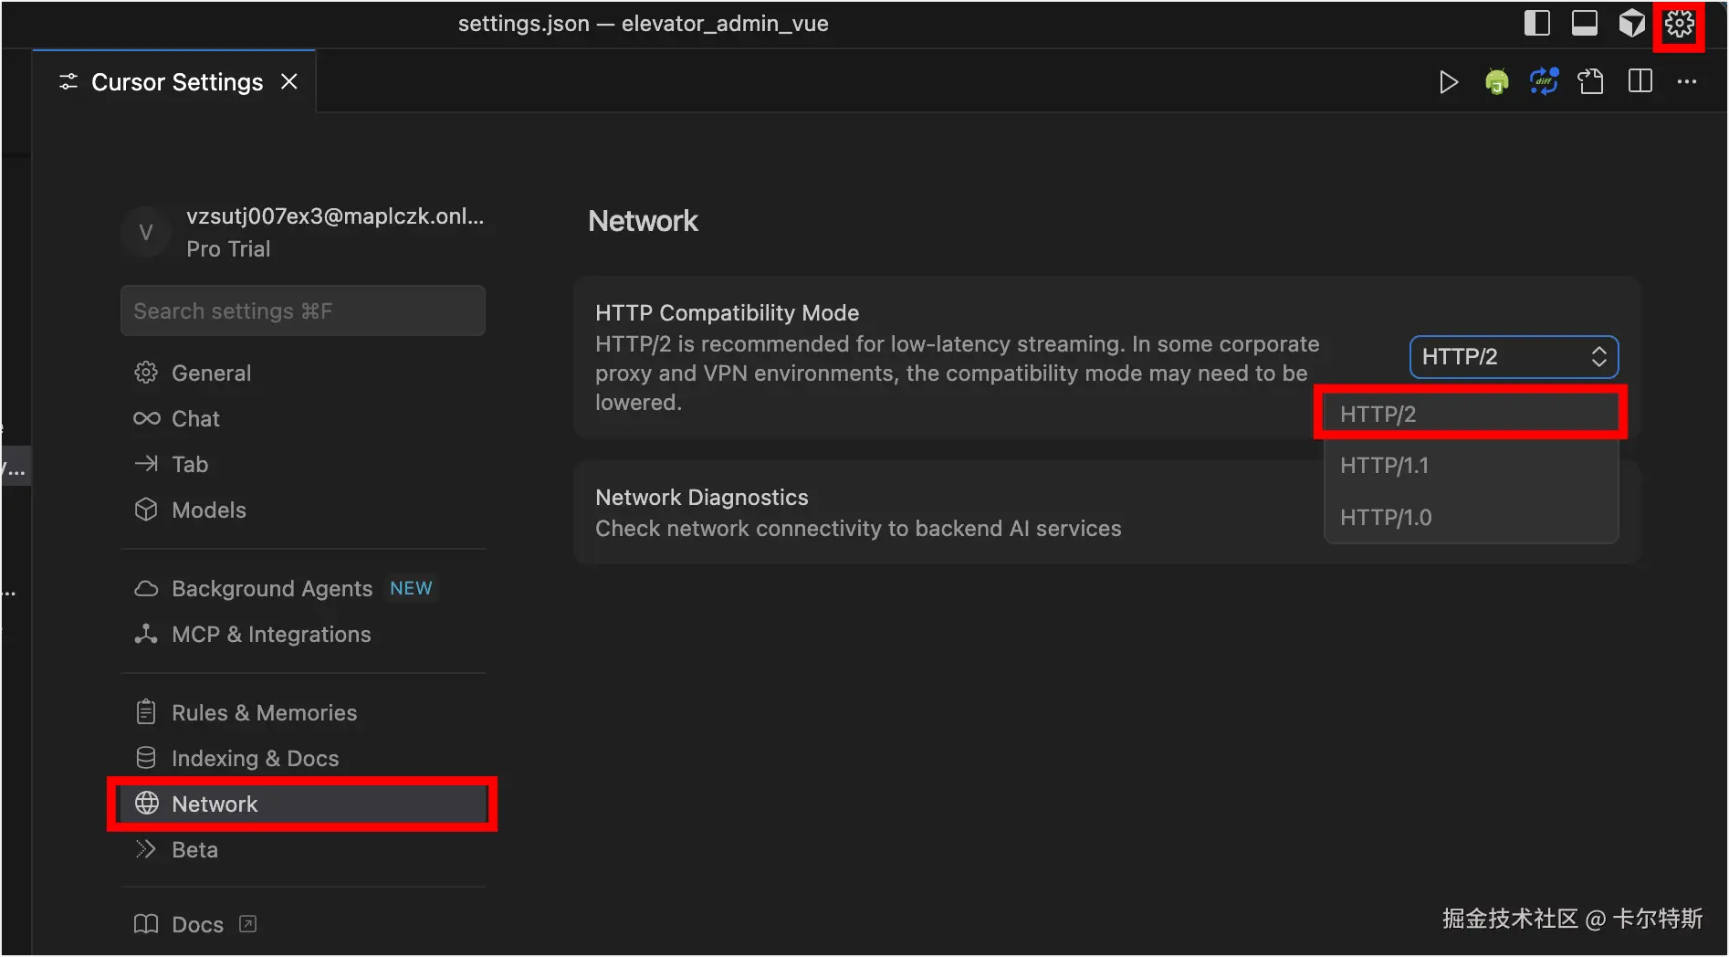The width and height of the screenshot is (1729, 957).
Task: Open settings with the gear icon
Action: click(1680, 23)
